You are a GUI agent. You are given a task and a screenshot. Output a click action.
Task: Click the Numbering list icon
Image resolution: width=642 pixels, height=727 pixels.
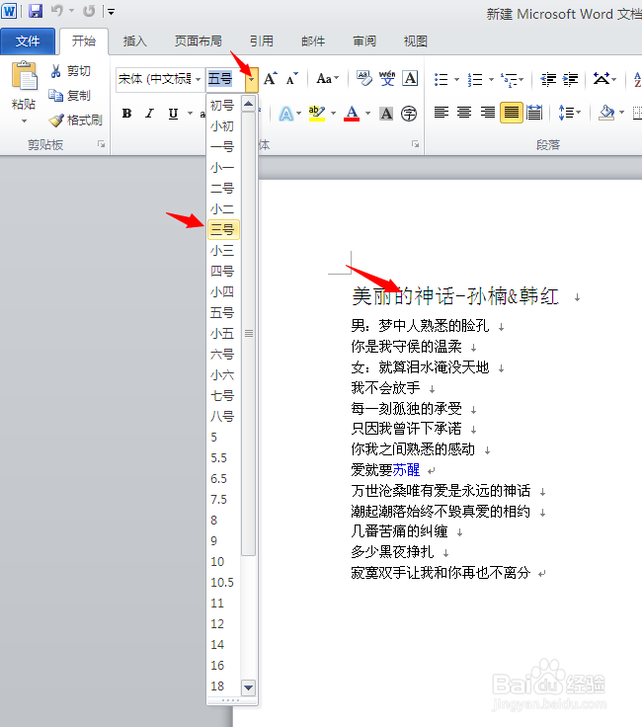[475, 79]
